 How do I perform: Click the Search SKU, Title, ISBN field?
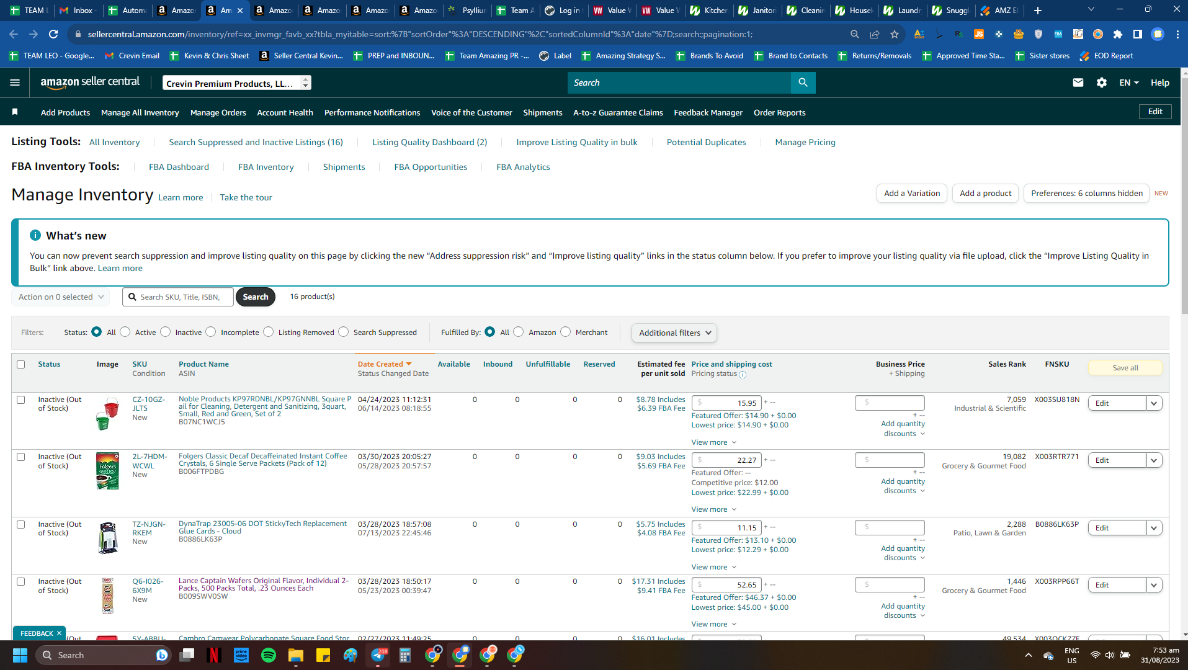point(178,297)
